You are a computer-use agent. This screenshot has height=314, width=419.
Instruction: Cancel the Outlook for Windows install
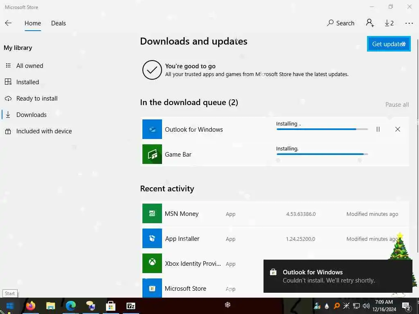tap(398, 129)
